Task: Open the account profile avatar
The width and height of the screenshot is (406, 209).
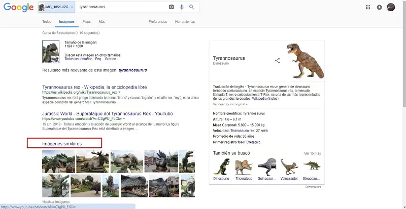Action: coord(391,7)
